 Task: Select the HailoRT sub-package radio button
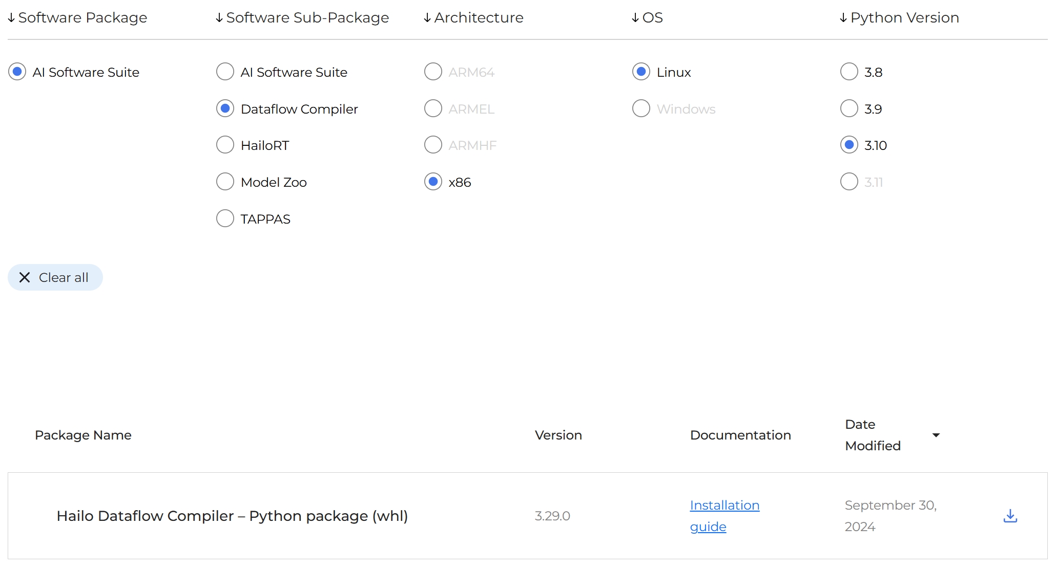tap(225, 145)
